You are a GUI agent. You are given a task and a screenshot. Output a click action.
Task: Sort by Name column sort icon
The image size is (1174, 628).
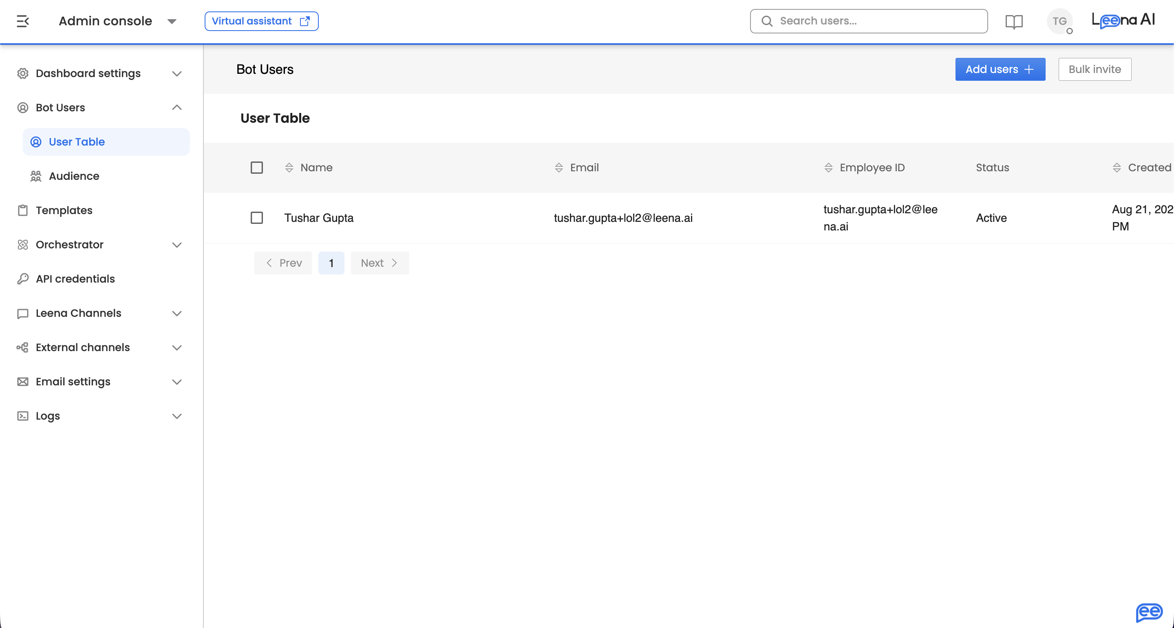pyautogui.click(x=289, y=167)
